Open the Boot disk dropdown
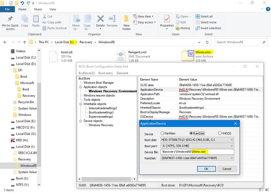This screenshot has width=271, height=193. (197, 140)
